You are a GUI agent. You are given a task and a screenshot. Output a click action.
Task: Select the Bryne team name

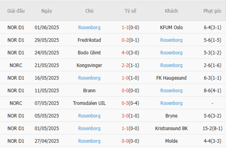pos(171,116)
